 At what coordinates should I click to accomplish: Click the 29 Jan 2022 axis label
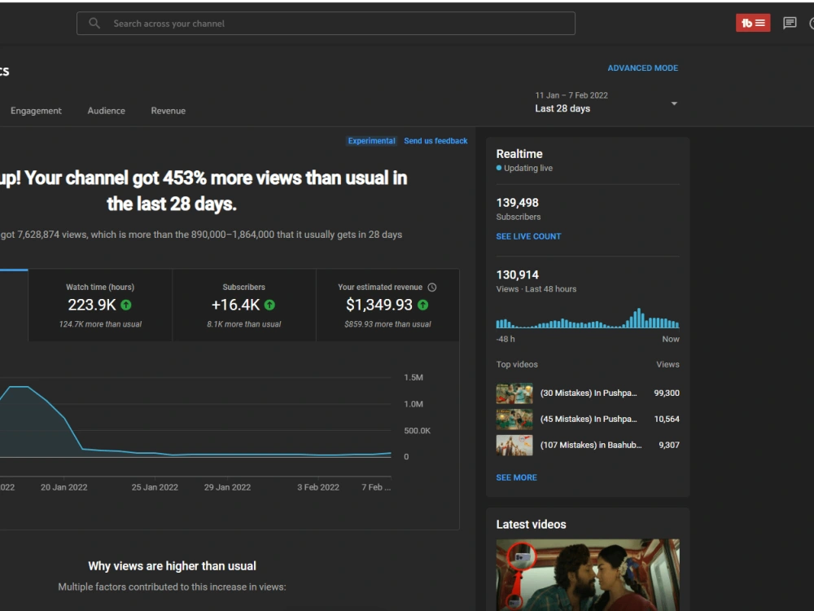click(x=227, y=487)
